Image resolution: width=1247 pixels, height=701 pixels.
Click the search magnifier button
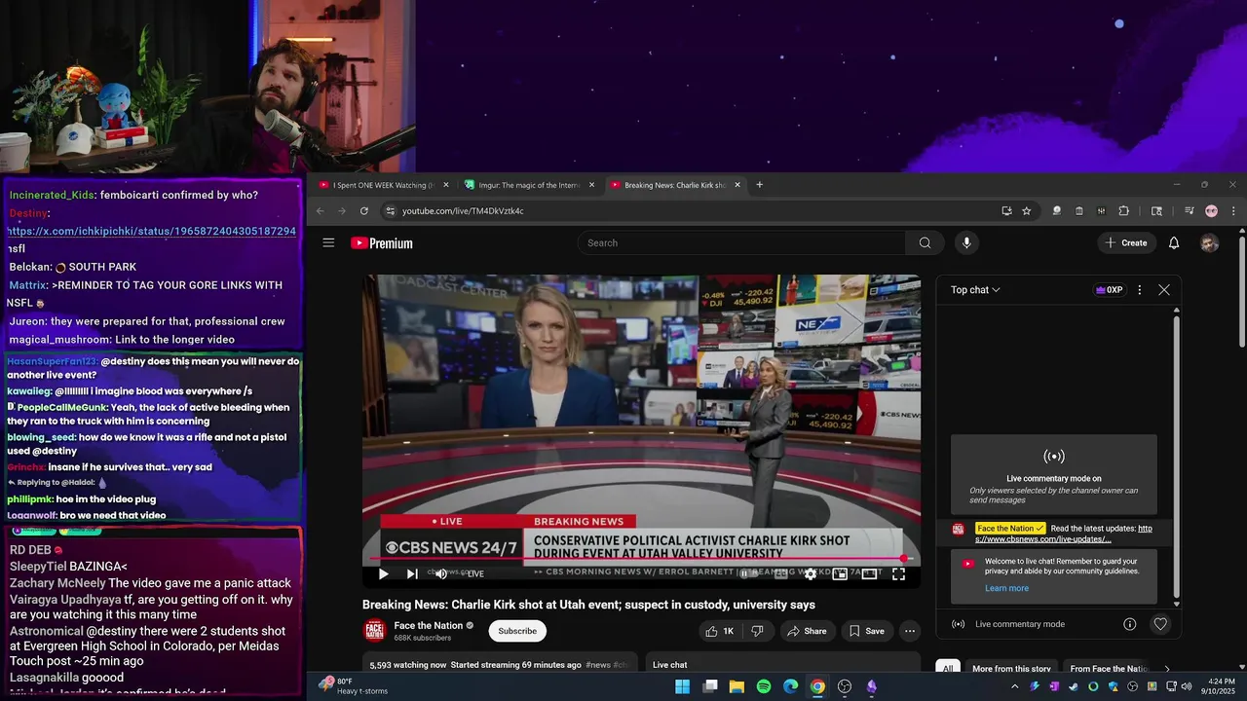925,242
